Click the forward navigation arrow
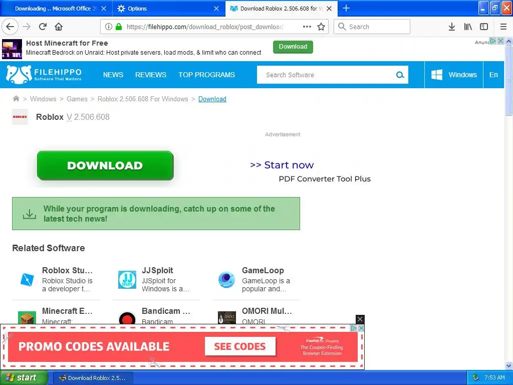 pos(27,27)
